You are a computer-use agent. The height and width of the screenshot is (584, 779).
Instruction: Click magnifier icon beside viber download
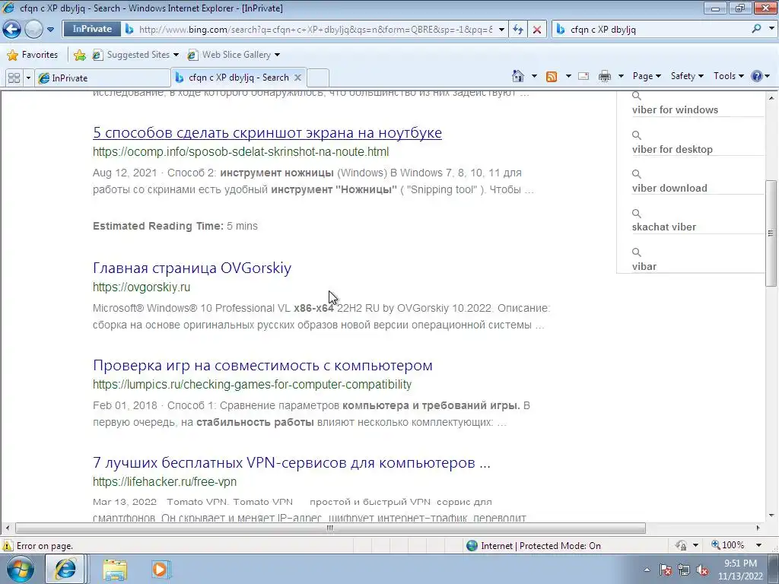pyautogui.click(x=637, y=174)
